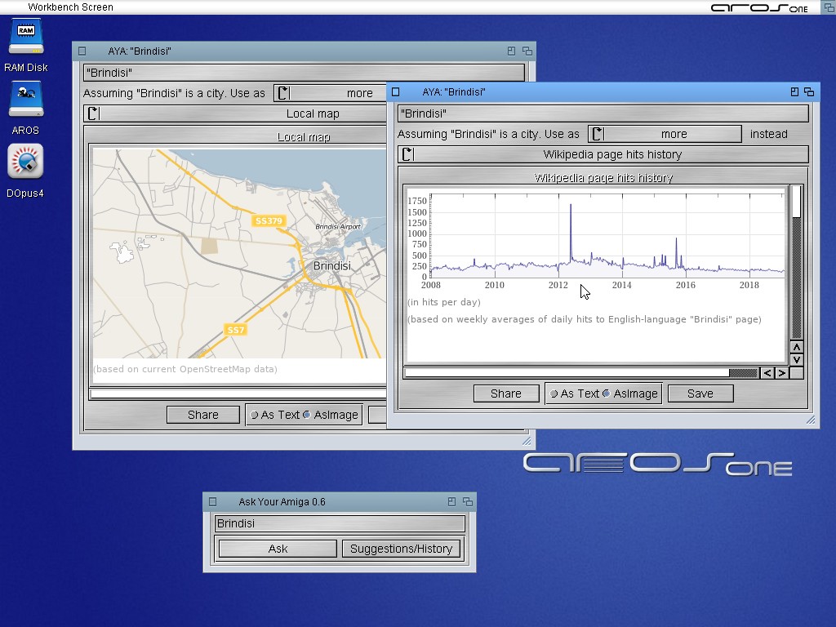Open "more" cycle dropdown in Wikipedia hits window
836x627 pixels.
pyautogui.click(x=664, y=134)
